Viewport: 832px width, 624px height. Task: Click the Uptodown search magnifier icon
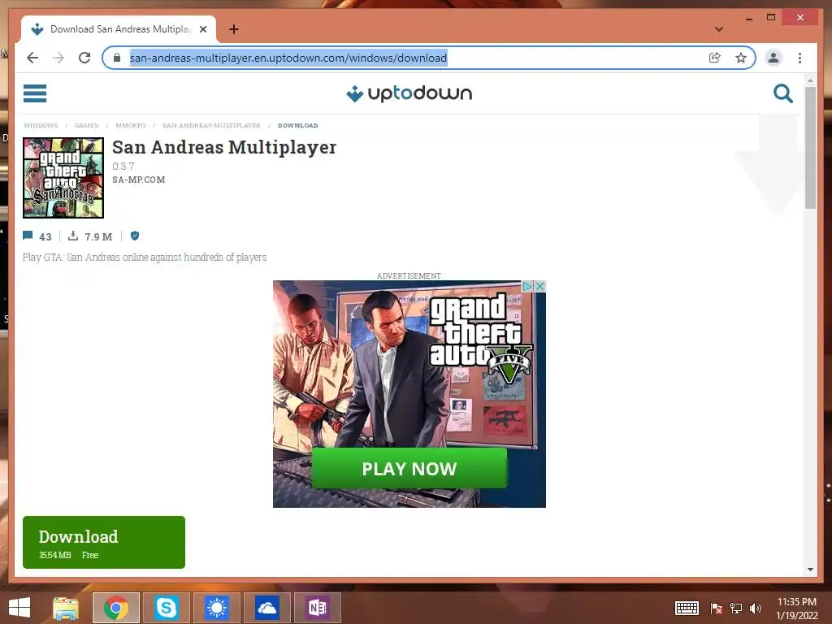click(x=782, y=93)
